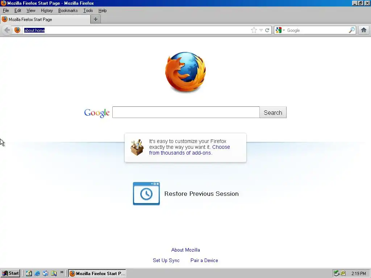The height and width of the screenshot is (278, 371).
Task: Close the Firefox window
Action: click(367, 3)
